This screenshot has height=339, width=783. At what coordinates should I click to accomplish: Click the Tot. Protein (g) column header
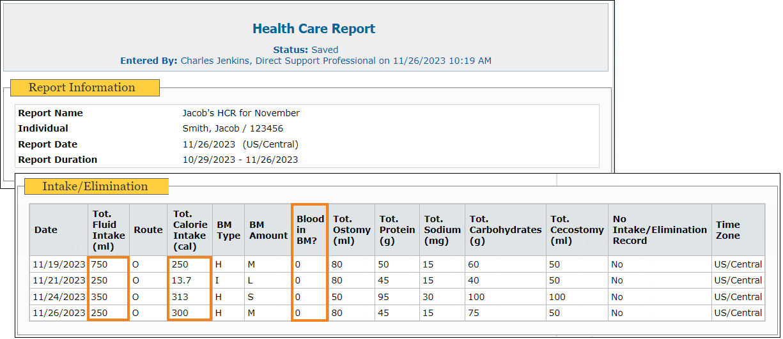[397, 230]
